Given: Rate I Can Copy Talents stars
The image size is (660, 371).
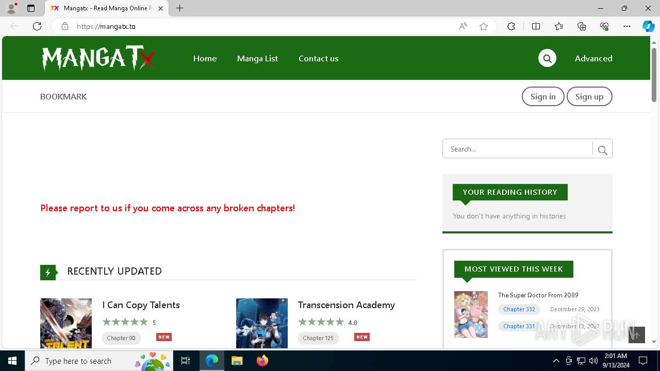Looking at the screenshot, I should coord(125,322).
